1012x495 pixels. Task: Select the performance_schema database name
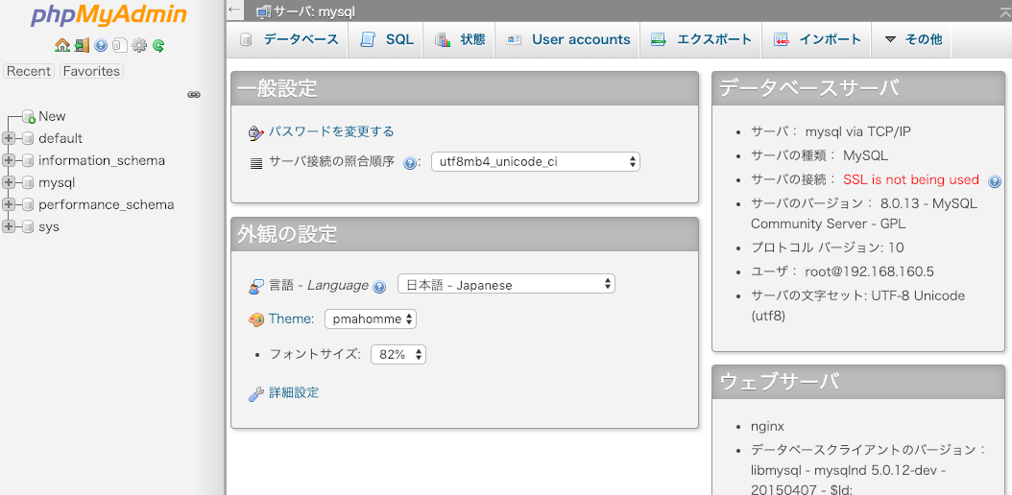[x=107, y=205]
